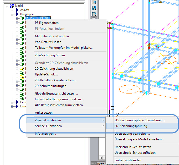179x165 pixels.
Task: Expand the Einz... tree node
Action: [12, 106]
